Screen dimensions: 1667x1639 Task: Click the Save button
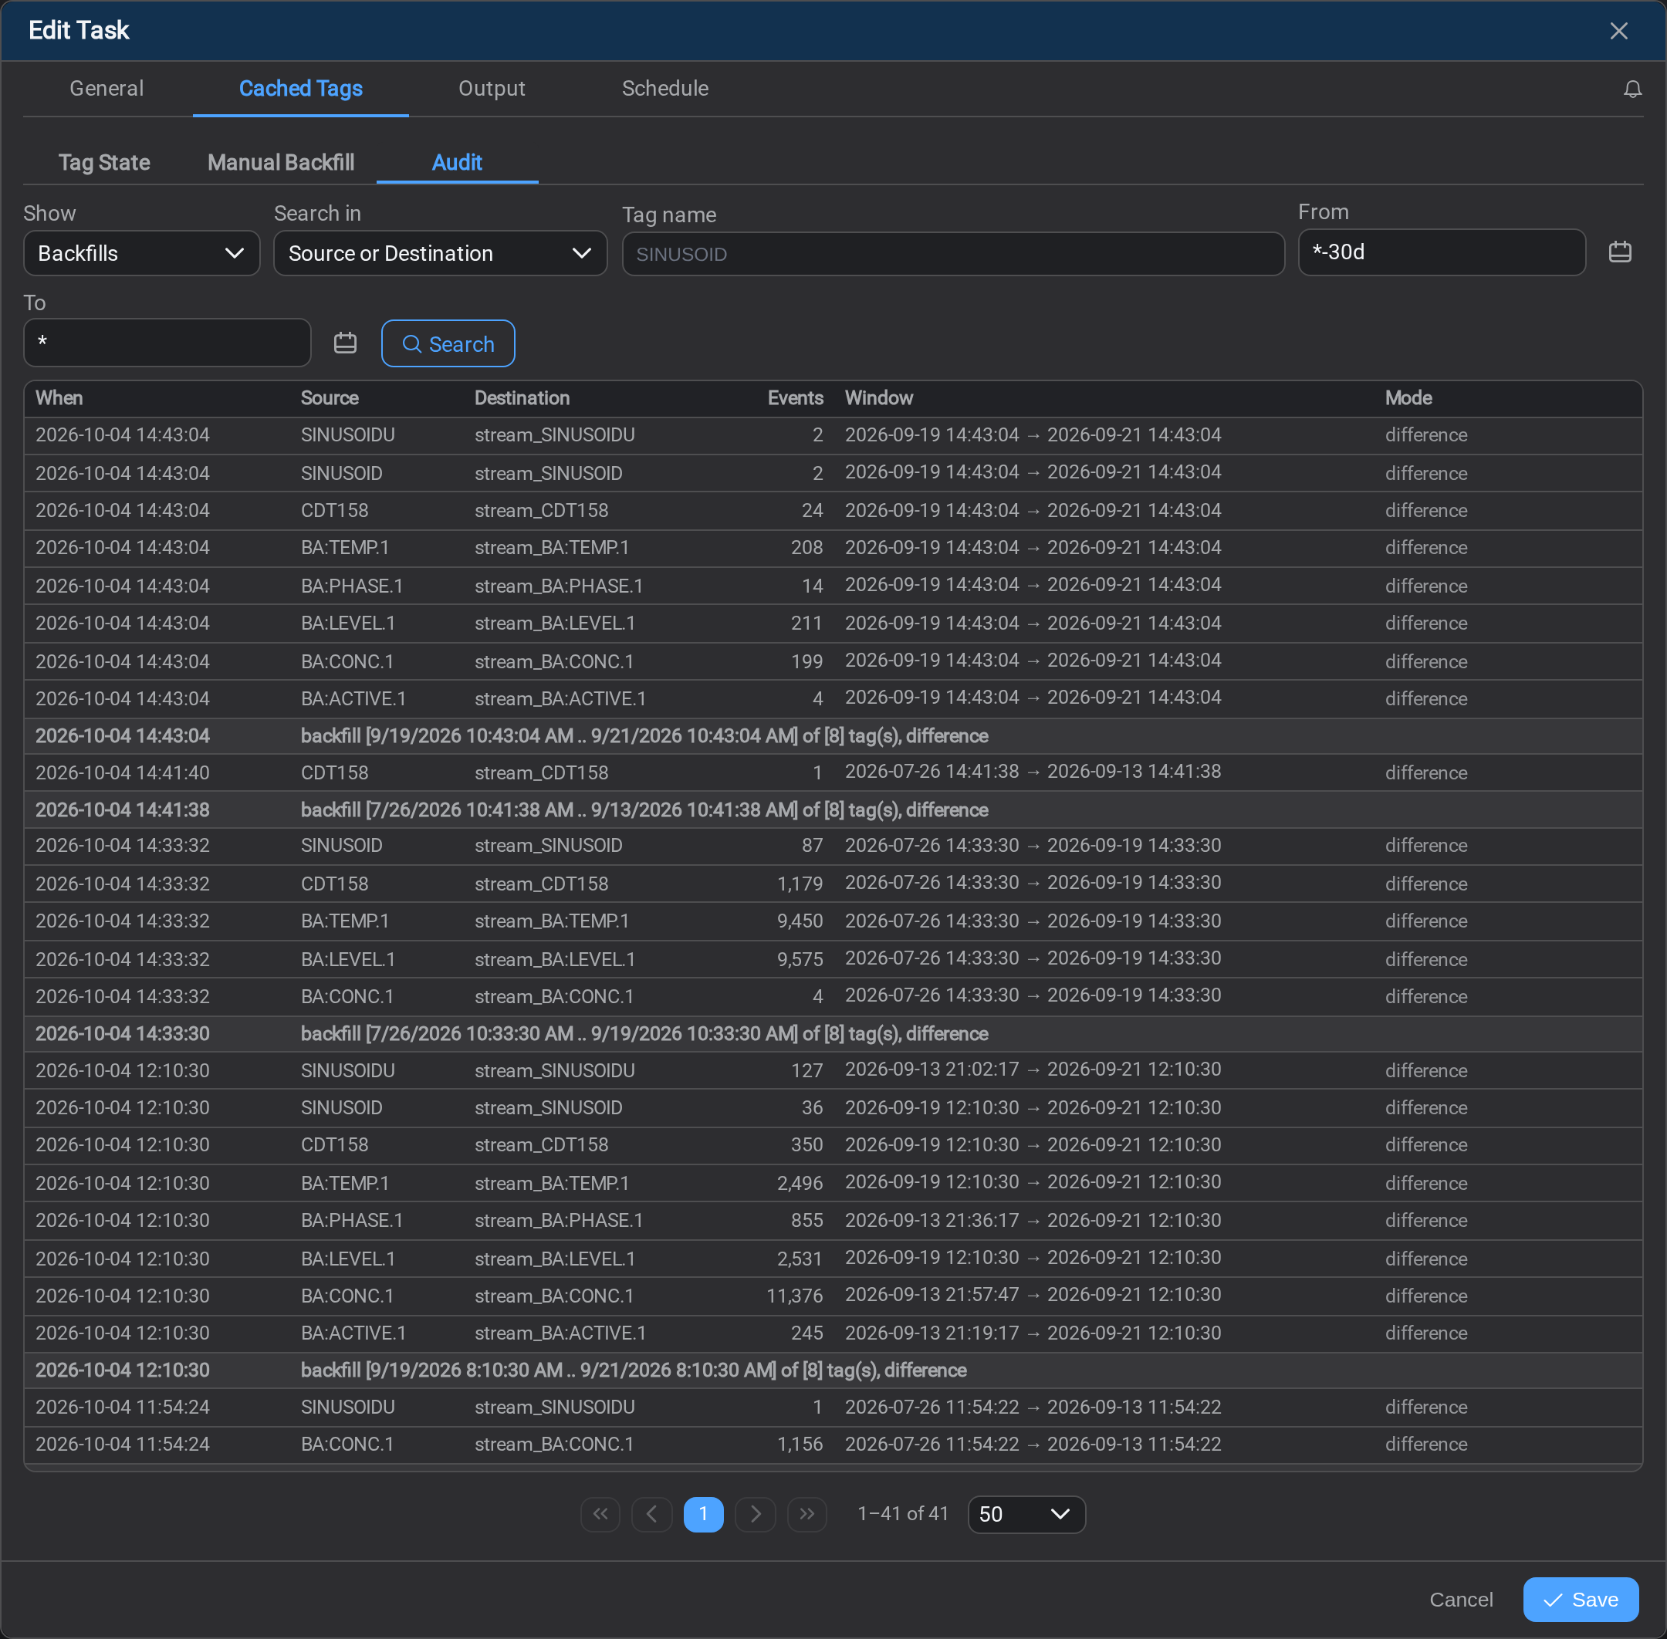point(1580,1600)
